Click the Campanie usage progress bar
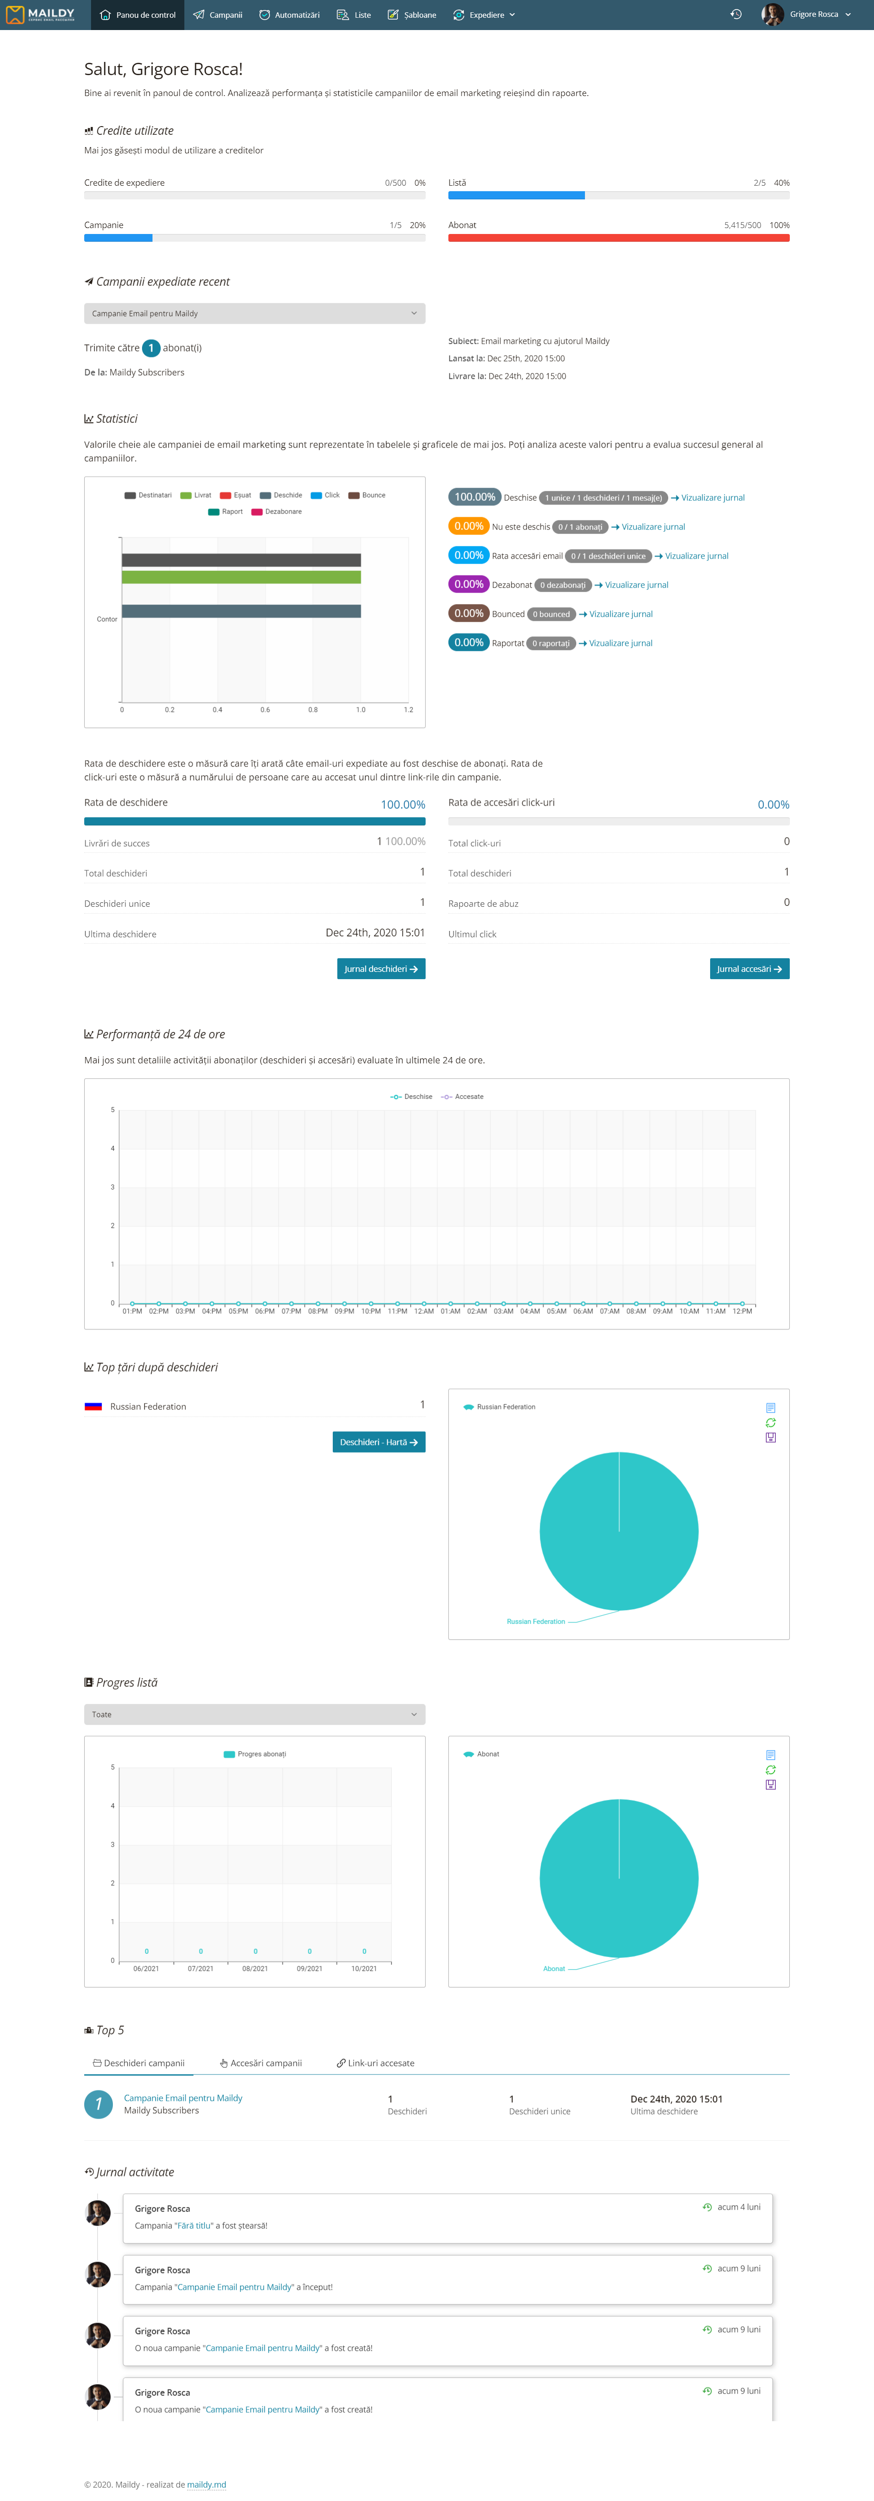874x2501 pixels. tap(254, 238)
